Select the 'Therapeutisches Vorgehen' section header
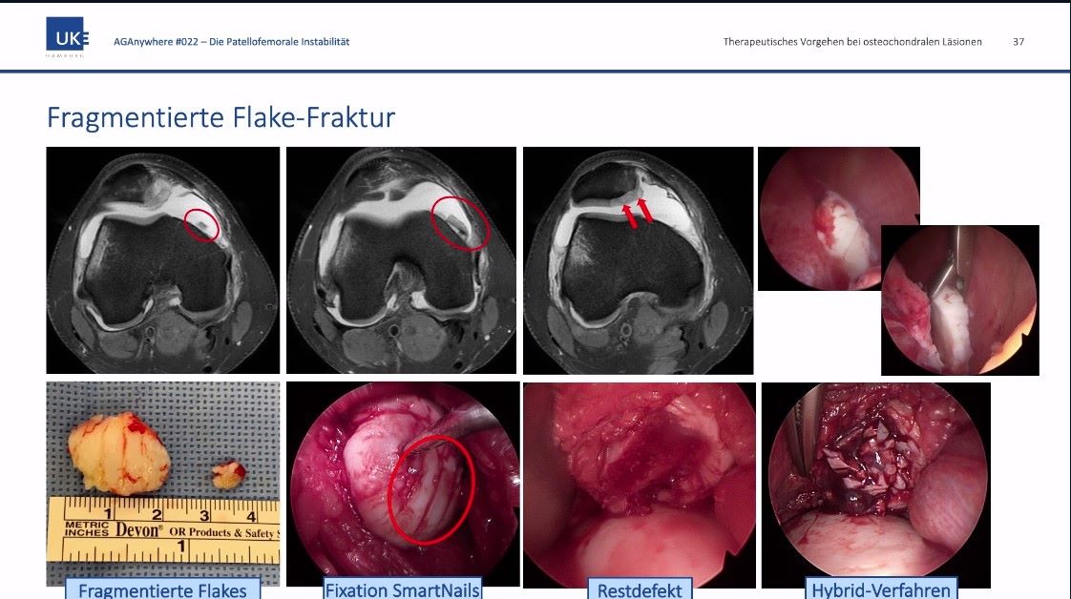This screenshot has width=1071, height=599. click(x=851, y=42)
